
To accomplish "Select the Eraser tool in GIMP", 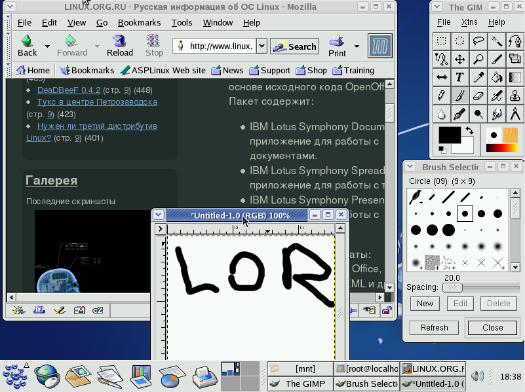I will 478,96.
